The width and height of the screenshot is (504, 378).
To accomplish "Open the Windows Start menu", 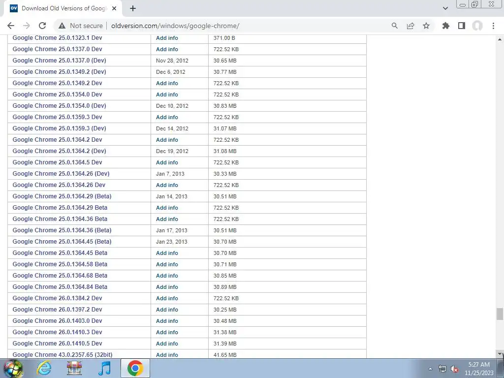I will click(x=13, y=368).
